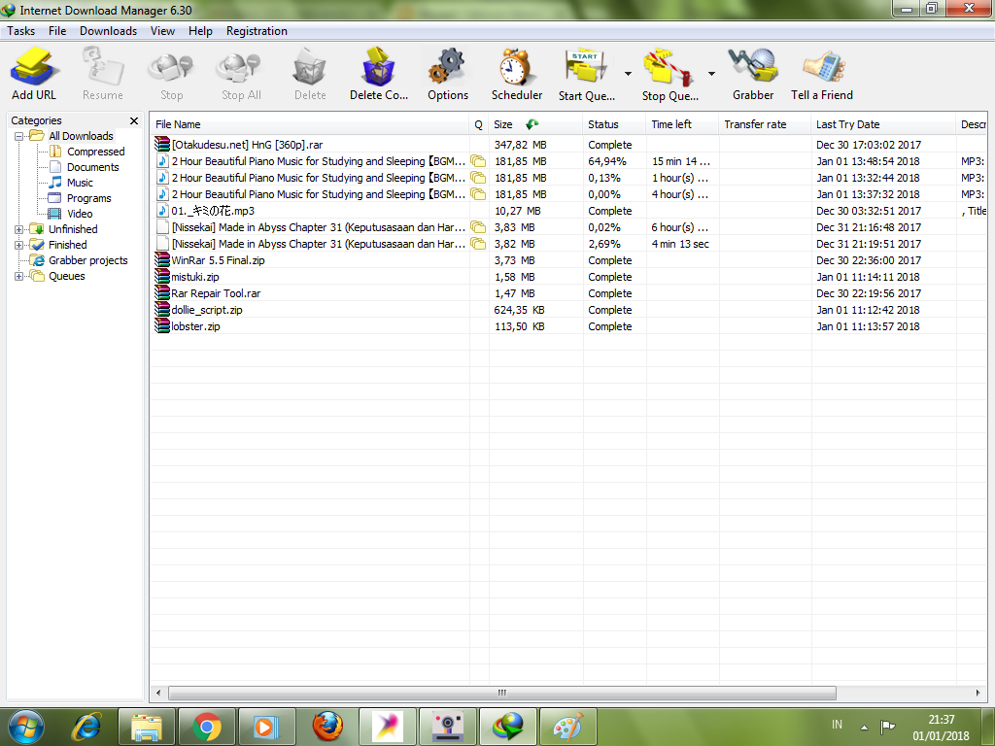The height and width of the screenshot is (746, 995).
Task: Open the Downloads menu
Action: pos(109,31)
